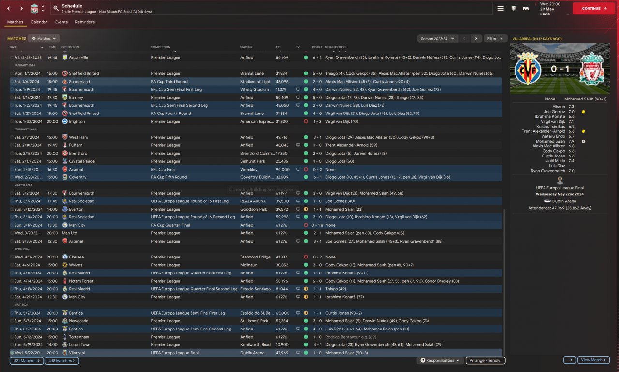619x372 pixels.
Task: Click the Chelsea club badge
Action: [x=65, y=257]
